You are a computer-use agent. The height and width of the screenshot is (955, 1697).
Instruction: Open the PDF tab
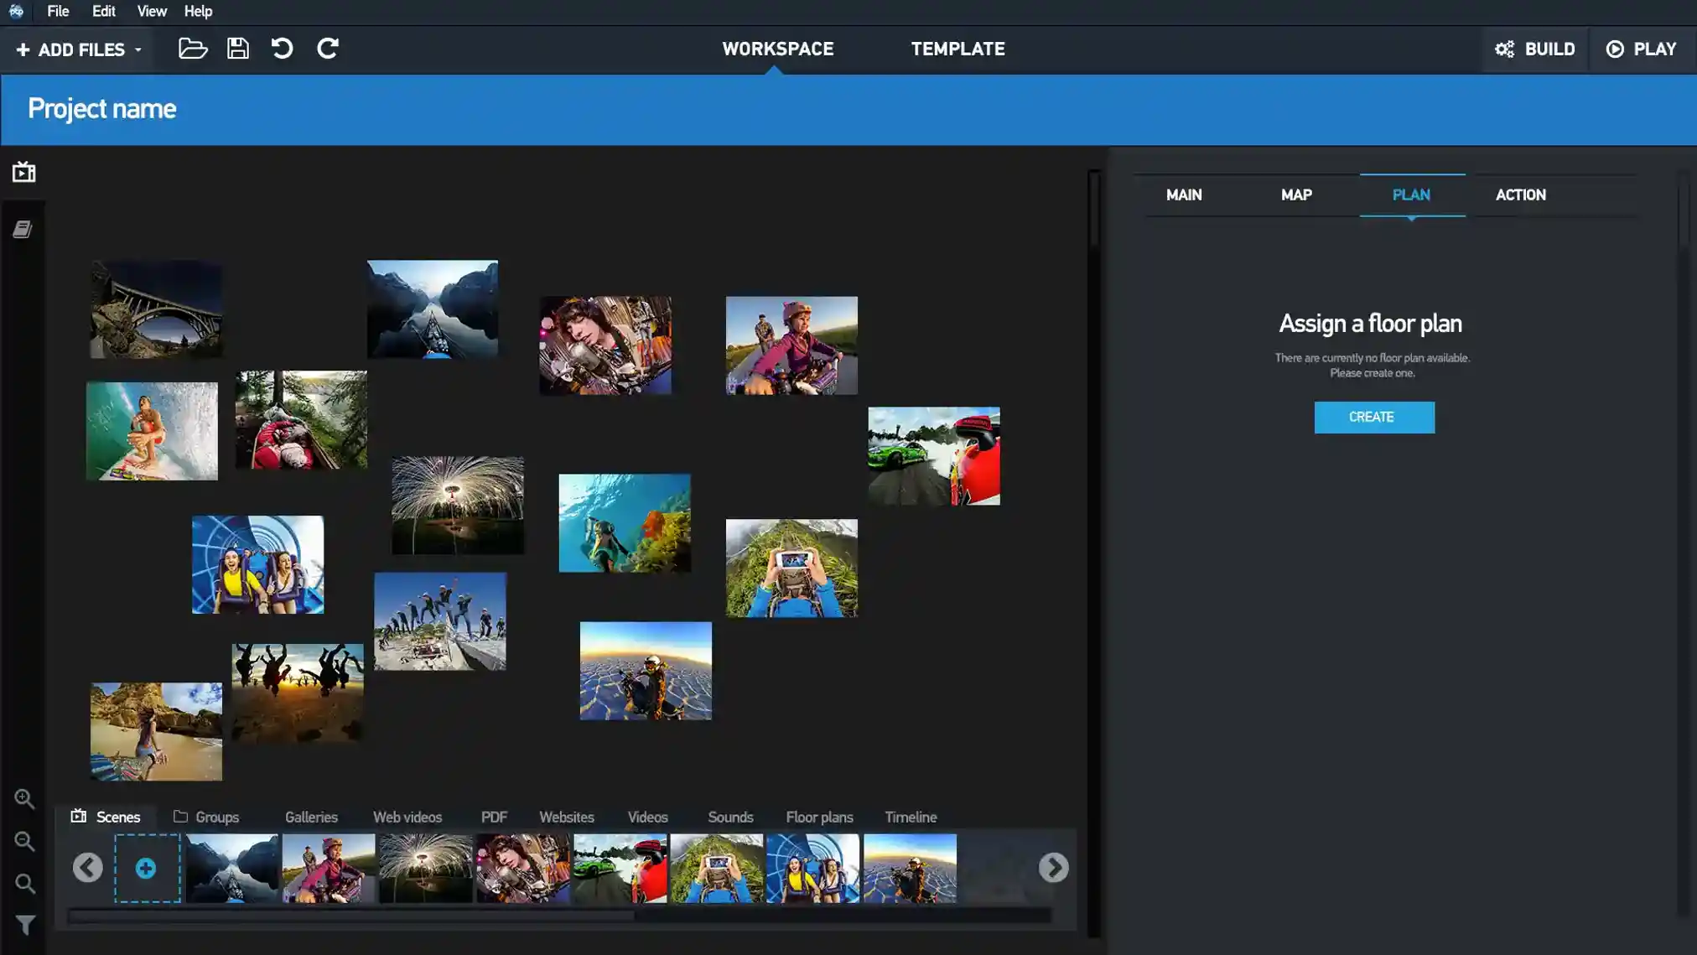(494, 817)
